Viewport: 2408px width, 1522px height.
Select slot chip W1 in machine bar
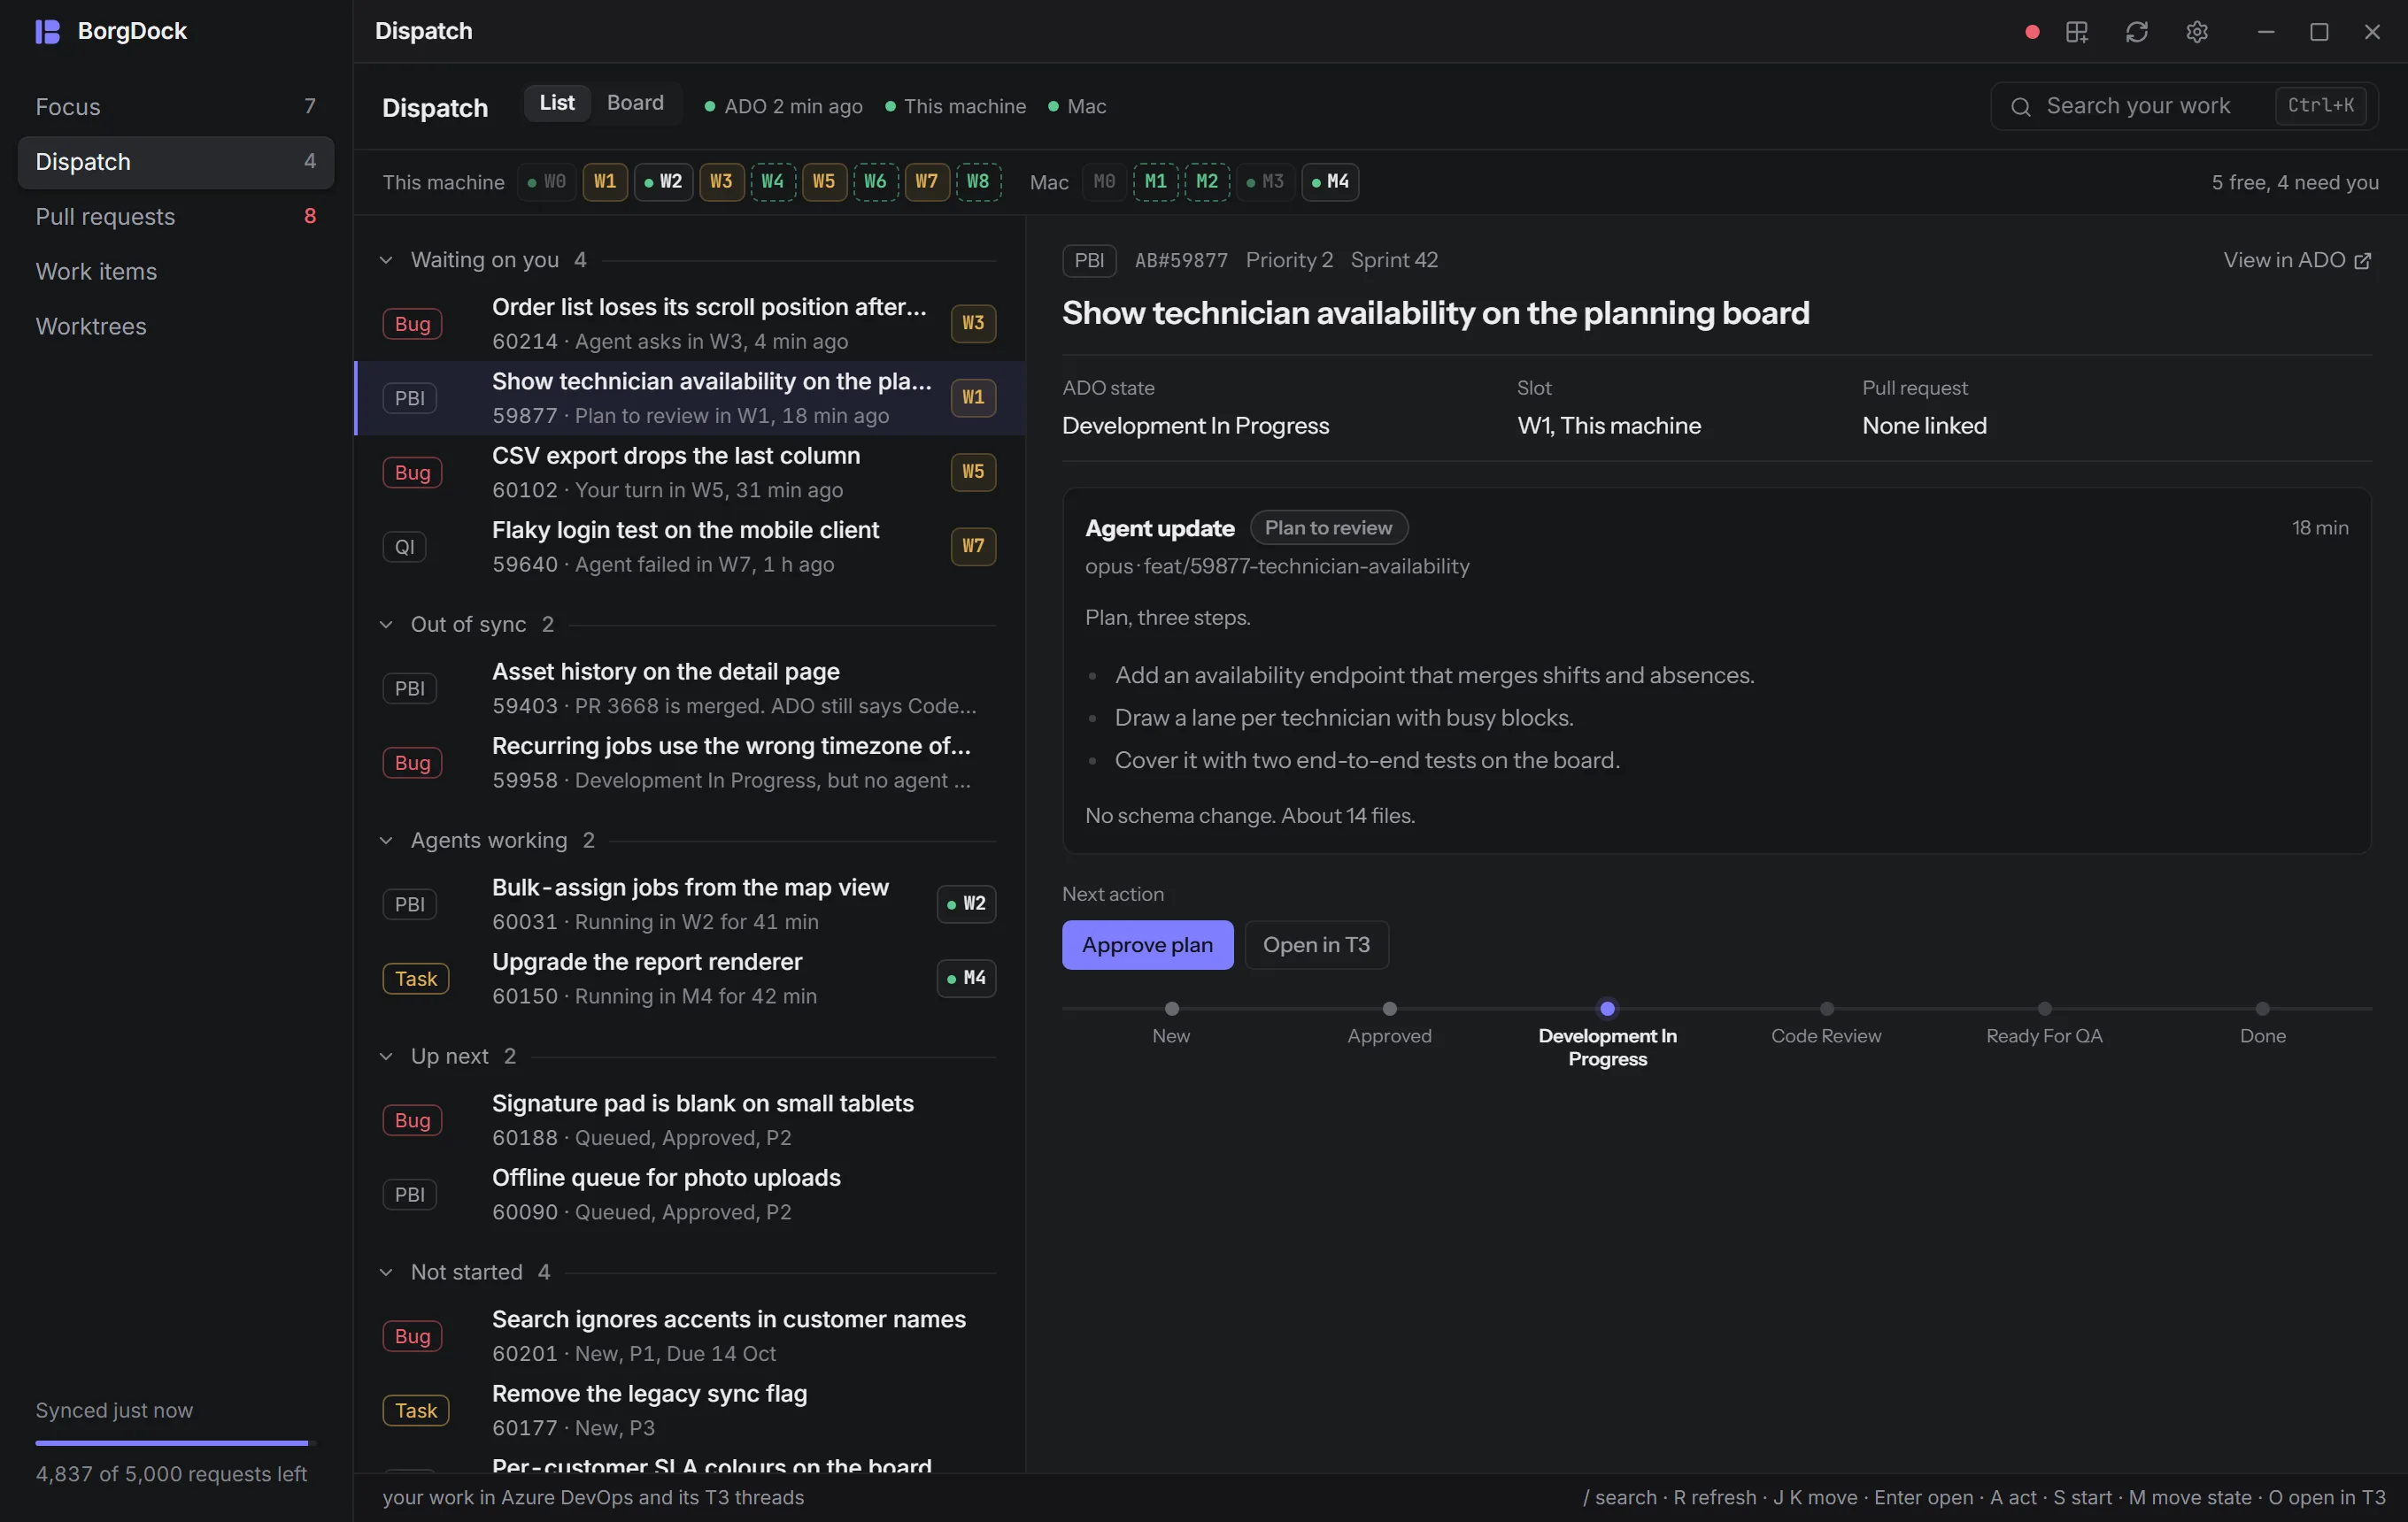(x=605, y=182)
